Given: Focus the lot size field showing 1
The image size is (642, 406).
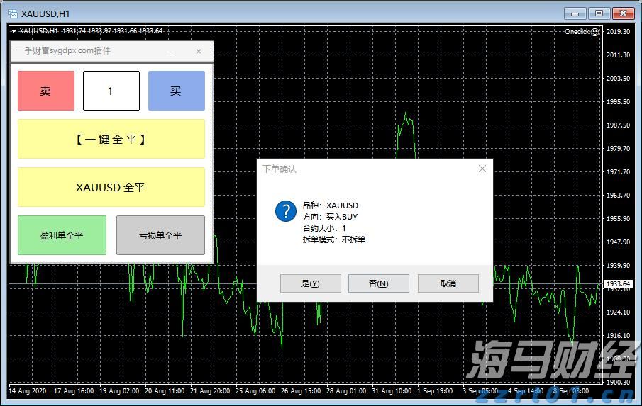Looking at the screenshot, I should 111,91.
